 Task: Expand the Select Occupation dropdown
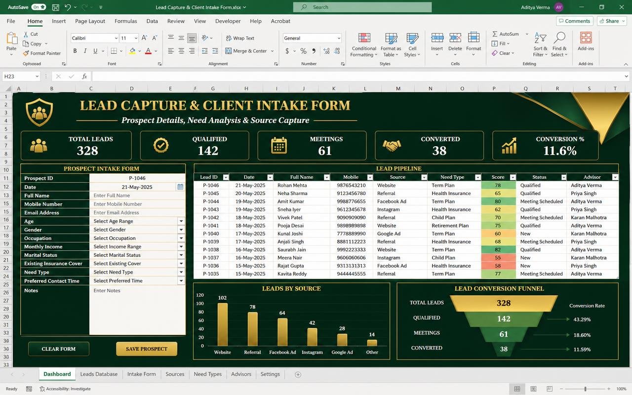181,238
